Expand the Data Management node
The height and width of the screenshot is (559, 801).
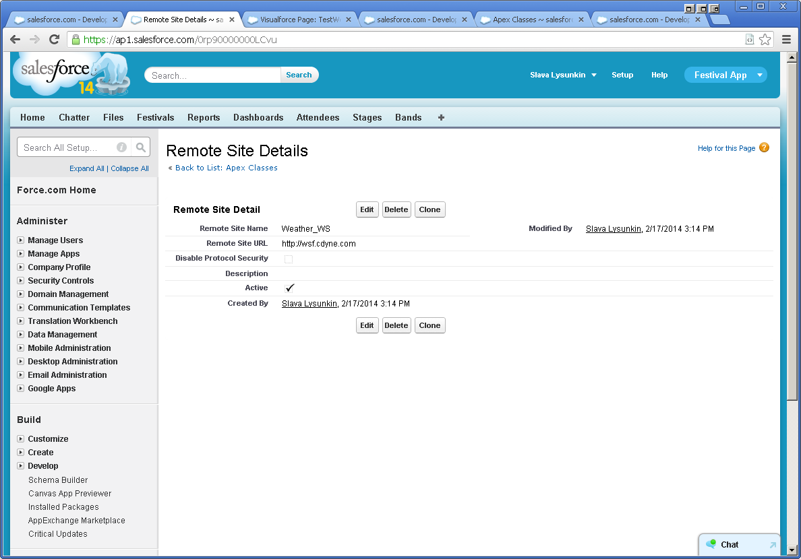(x=20, y=334)
